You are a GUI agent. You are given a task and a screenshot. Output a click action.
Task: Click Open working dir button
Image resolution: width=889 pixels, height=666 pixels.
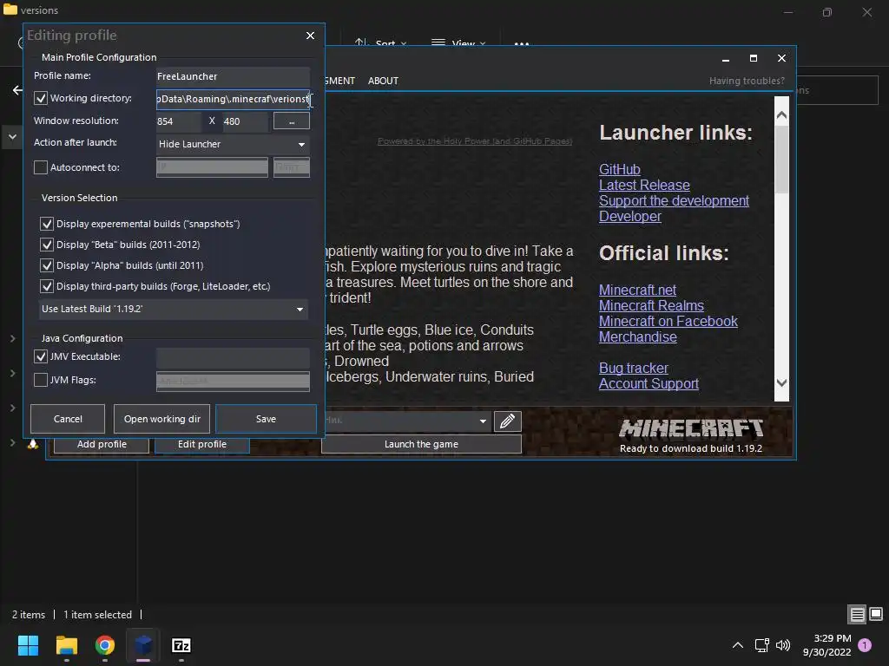(162, 419)
